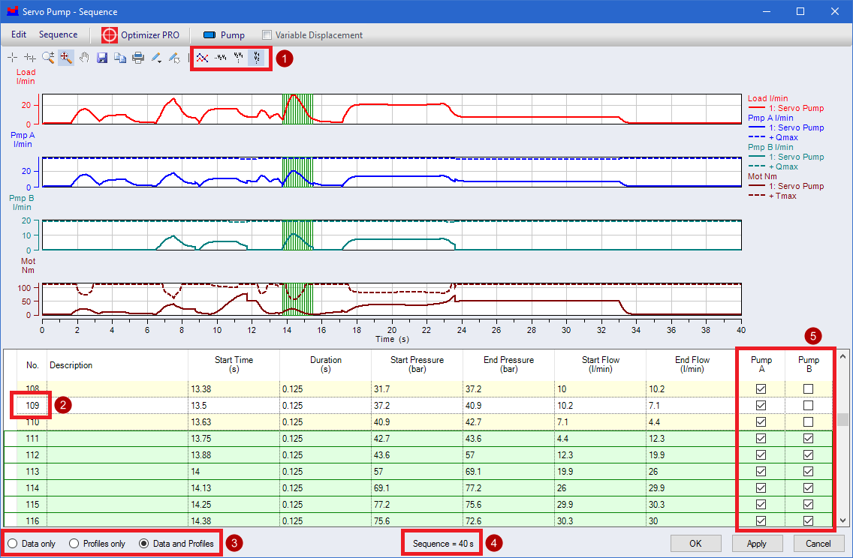Select the Profiles only radio button
The image size is (853, 558).
74,543
